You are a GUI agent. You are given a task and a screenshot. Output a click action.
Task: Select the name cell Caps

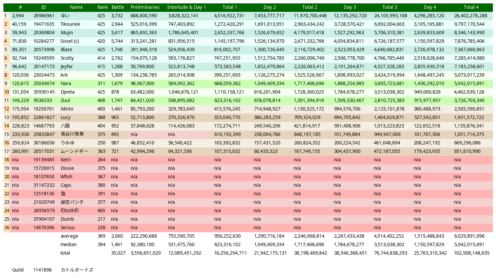click(66, 185)
